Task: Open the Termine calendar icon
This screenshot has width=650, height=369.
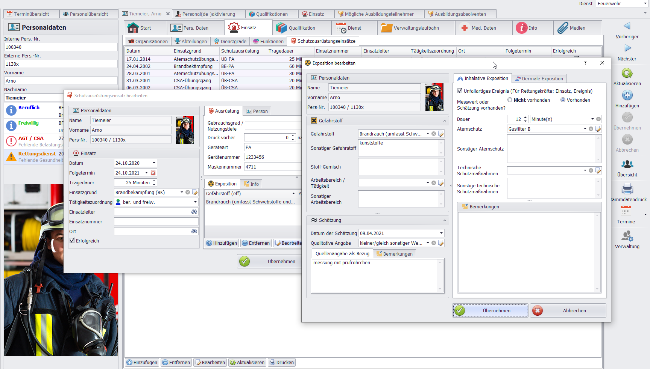Action: pos(626,211)
